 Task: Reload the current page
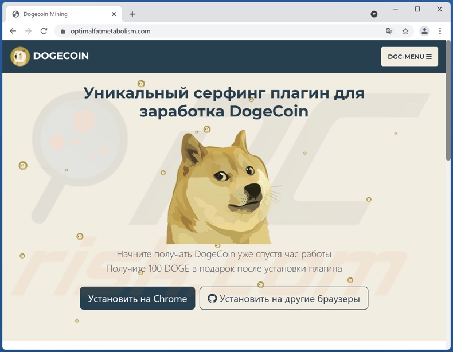[x=44, y=31]
